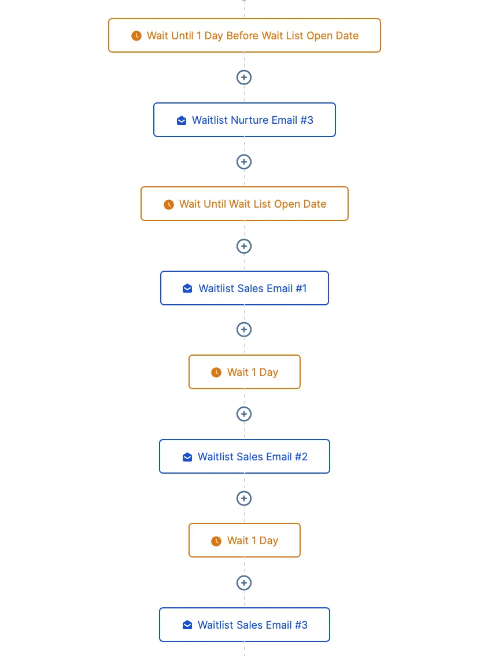Select Wait Until Wait List Open Date step
The height and width of the screenshot is (657, 495).
pos(245,204)
